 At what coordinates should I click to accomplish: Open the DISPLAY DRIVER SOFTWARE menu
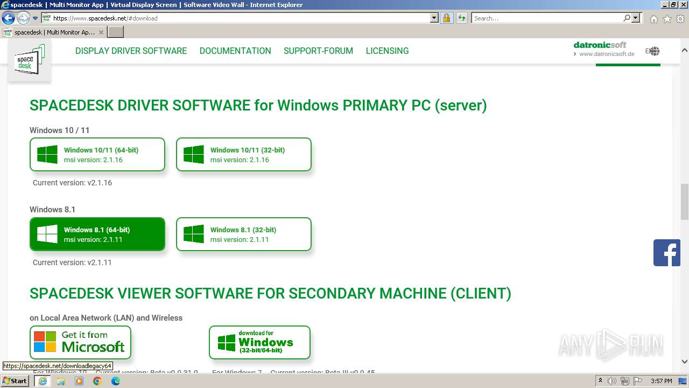[131, 51]
